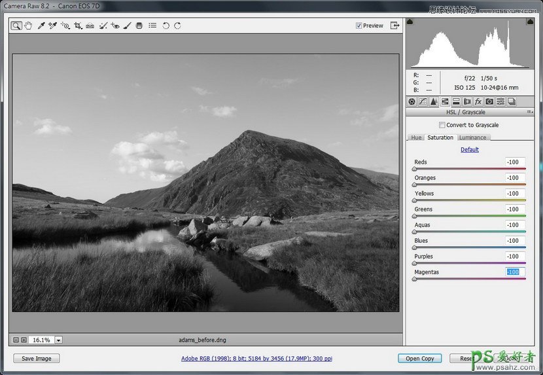Open the HSL panel options menu
Viewport: 543px width, 375px height.
tap(529, 112)
